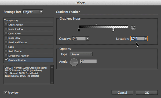
Task: Click the Cancel button
Action: click(x=122, y=93)
